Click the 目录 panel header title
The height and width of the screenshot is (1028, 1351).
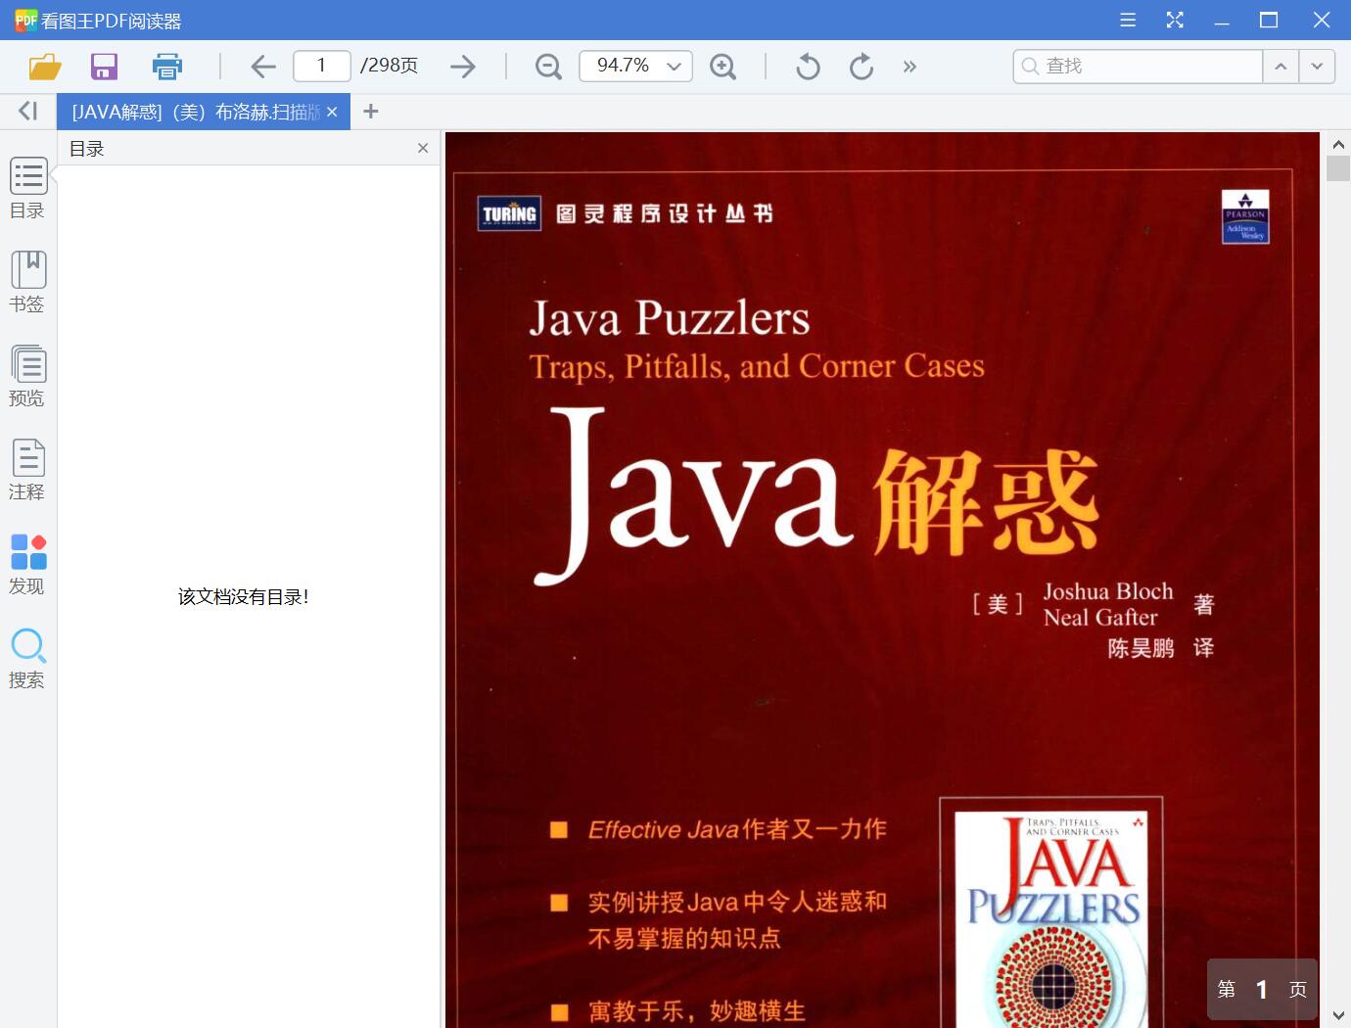(87, 149)
